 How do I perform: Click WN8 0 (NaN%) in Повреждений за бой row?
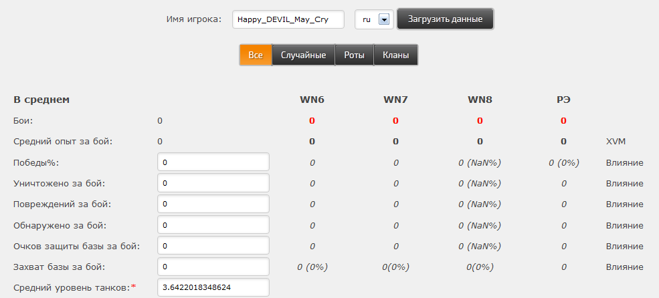click(480, 204)
